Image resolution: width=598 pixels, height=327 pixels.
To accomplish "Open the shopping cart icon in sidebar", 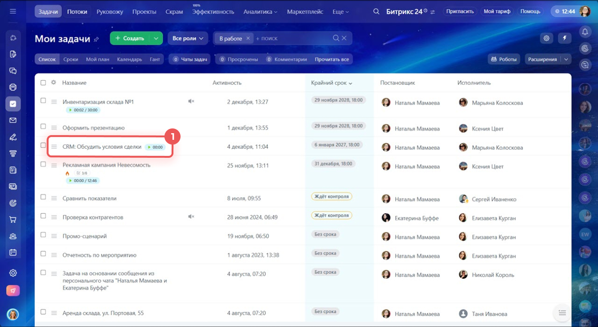I will point(13,219).
